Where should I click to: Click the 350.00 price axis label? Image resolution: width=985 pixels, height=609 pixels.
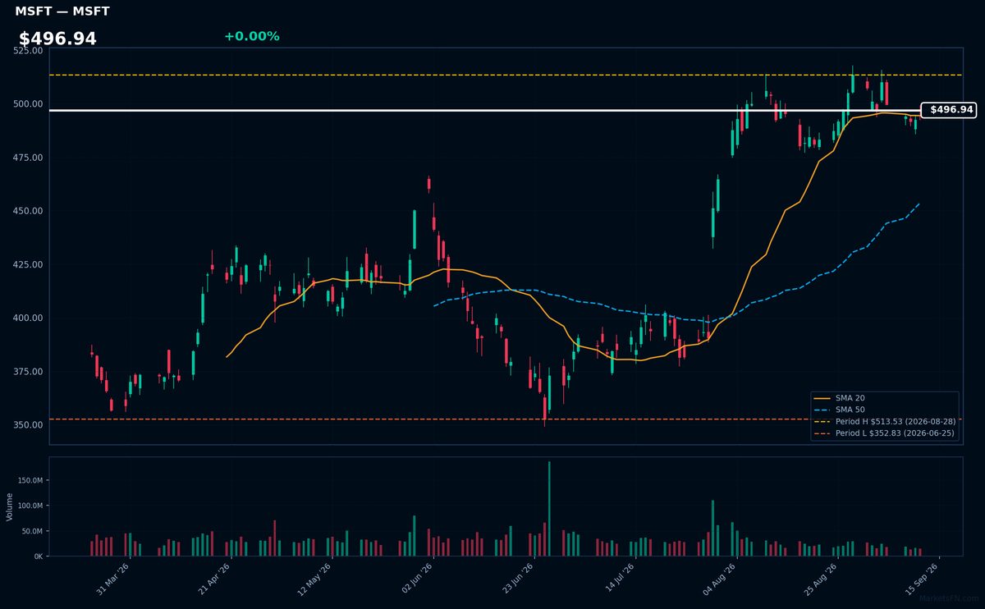tap(29, 425)
